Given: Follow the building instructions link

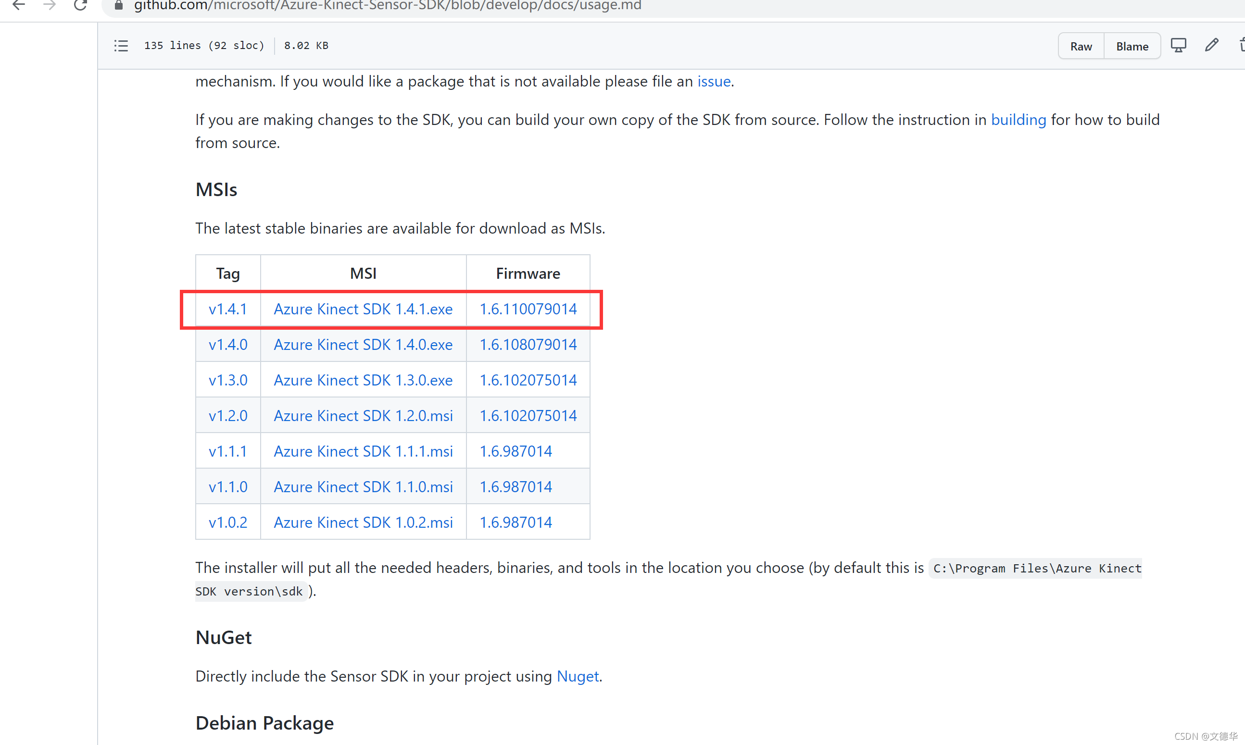Looking at the screenshot, I should coord(1018,120).
